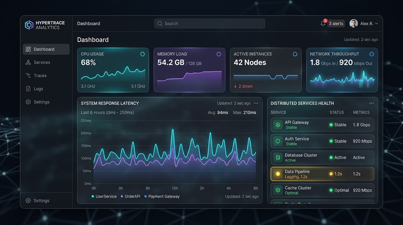This screenshot has width=403, height=225.
Task: Click the chip icon on Memory Load card
Action: (x=219, y=54)
